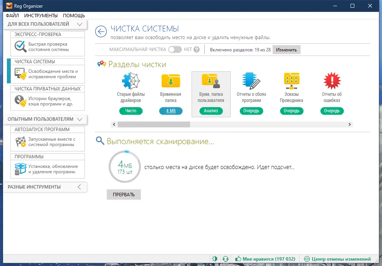Open Автозапуск программ section

pos(48,139)
